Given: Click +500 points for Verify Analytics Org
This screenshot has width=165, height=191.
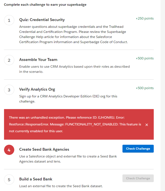Looking at the screenshot, I should 145,88.
